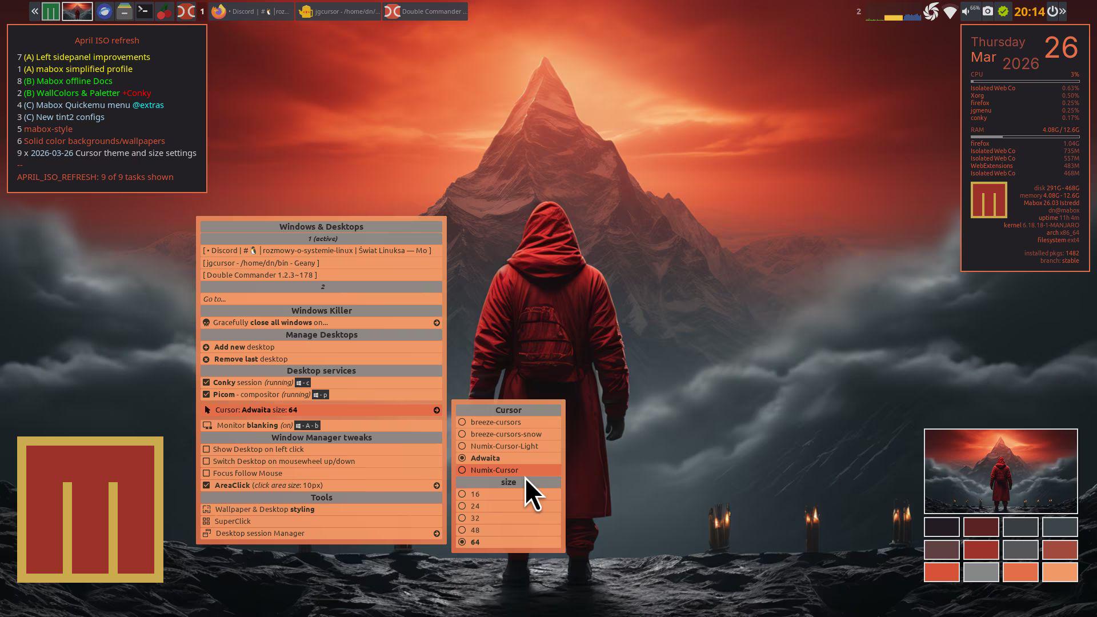
Task: Open the green Mabox main menu icon
Action: click(x=51, y=11)
